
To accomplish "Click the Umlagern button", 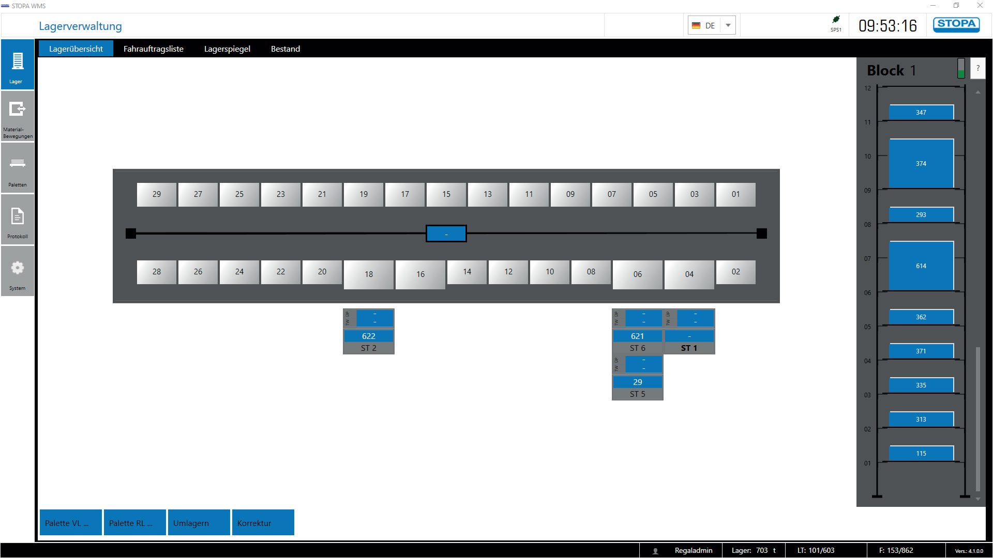I will pos(199,523).
